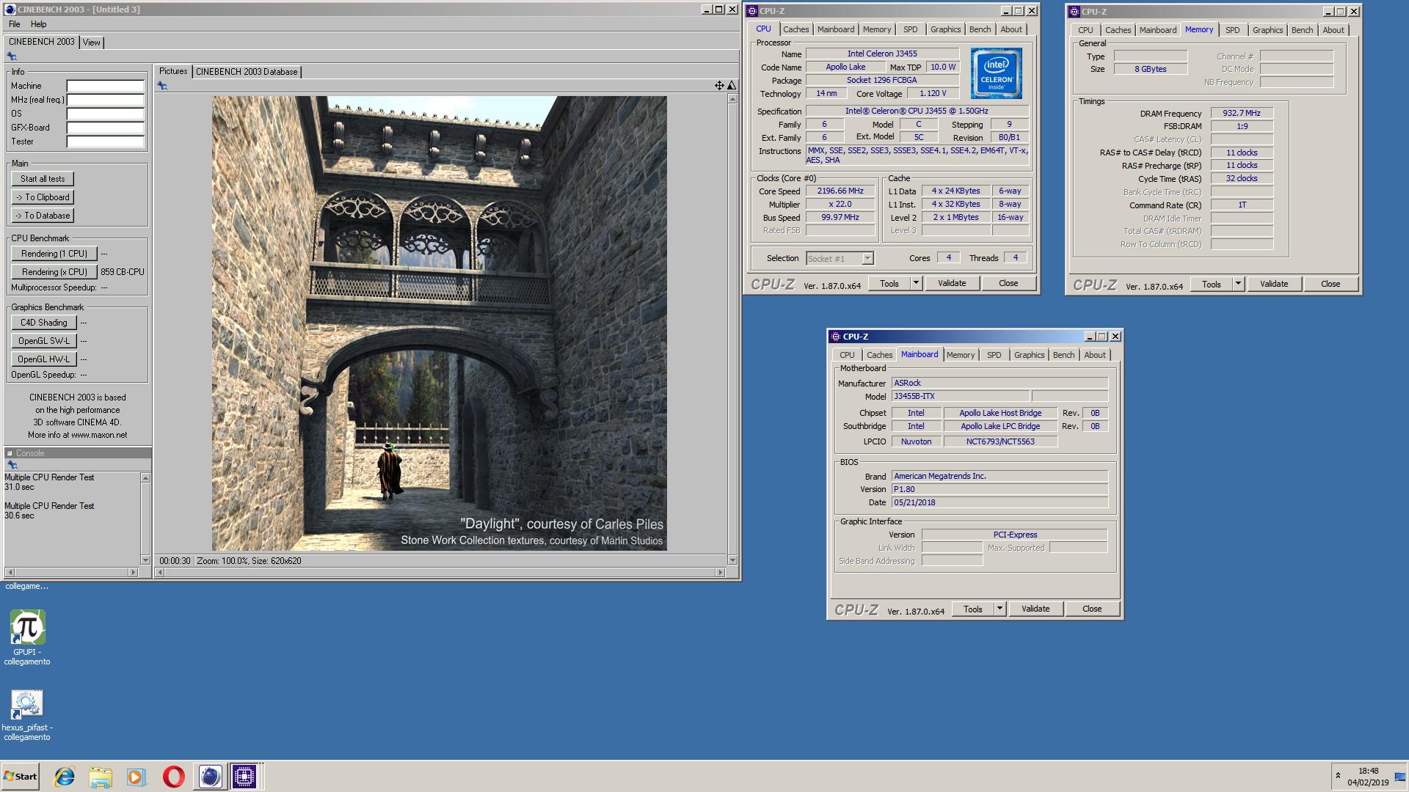
Task: Click the mainboard Model value J3455B-ITX
Action: pyautogui.click(x=960, y=396)
